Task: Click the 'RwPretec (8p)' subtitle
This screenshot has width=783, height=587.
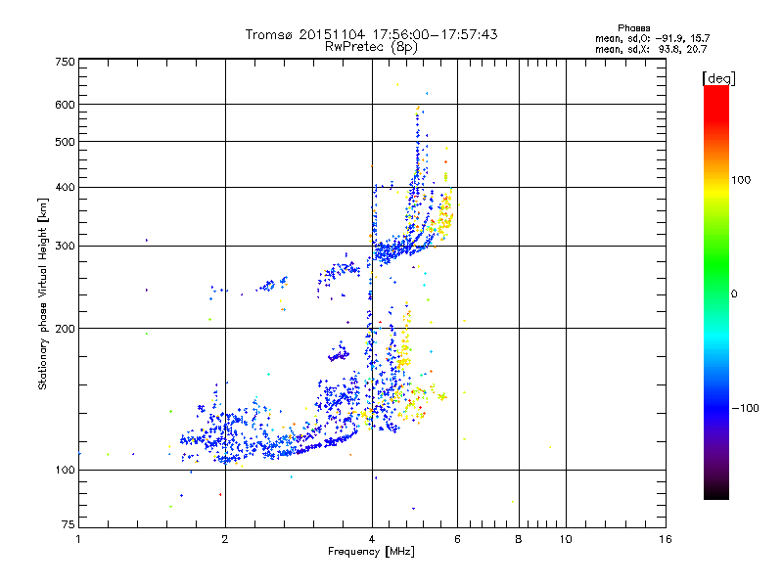Action: click(x=371, y=47)
